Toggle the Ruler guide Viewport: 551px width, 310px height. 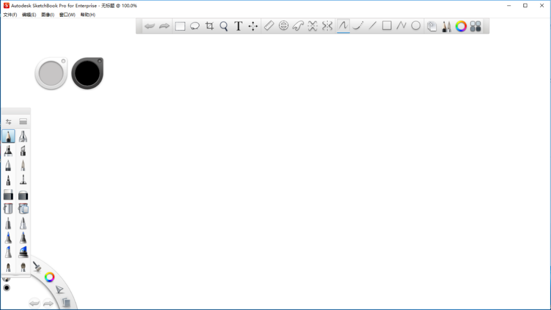(269, 25)
